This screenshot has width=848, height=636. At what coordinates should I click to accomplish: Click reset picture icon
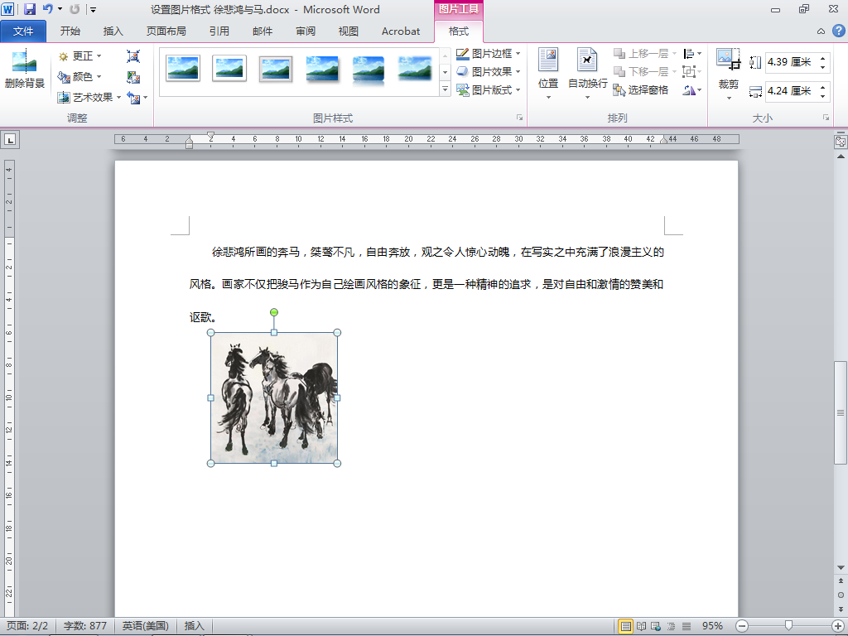133,98
